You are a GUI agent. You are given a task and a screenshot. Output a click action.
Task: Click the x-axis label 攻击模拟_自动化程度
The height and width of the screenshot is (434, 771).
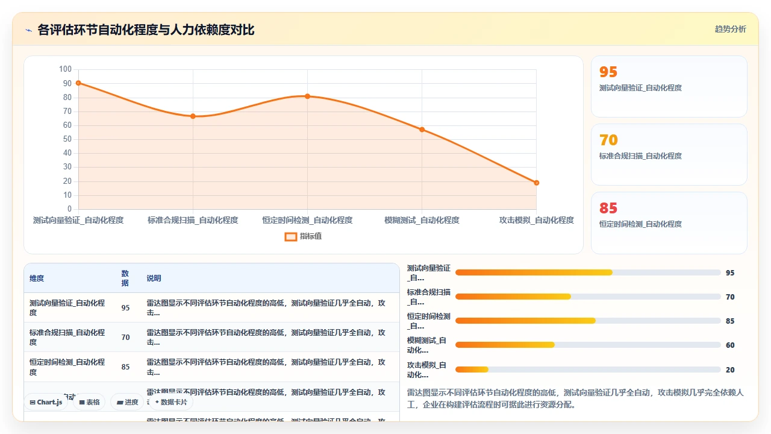point(536,220)
